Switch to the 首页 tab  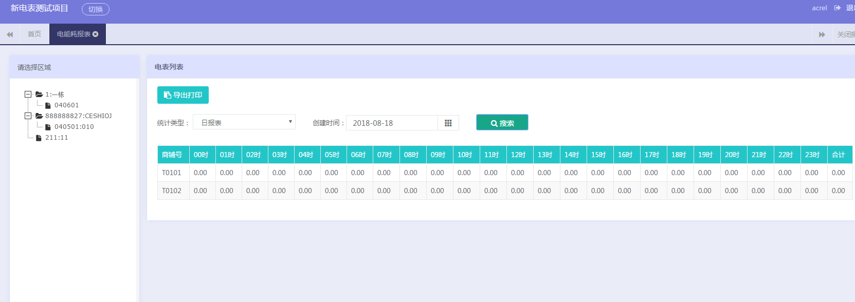[34, 34]
